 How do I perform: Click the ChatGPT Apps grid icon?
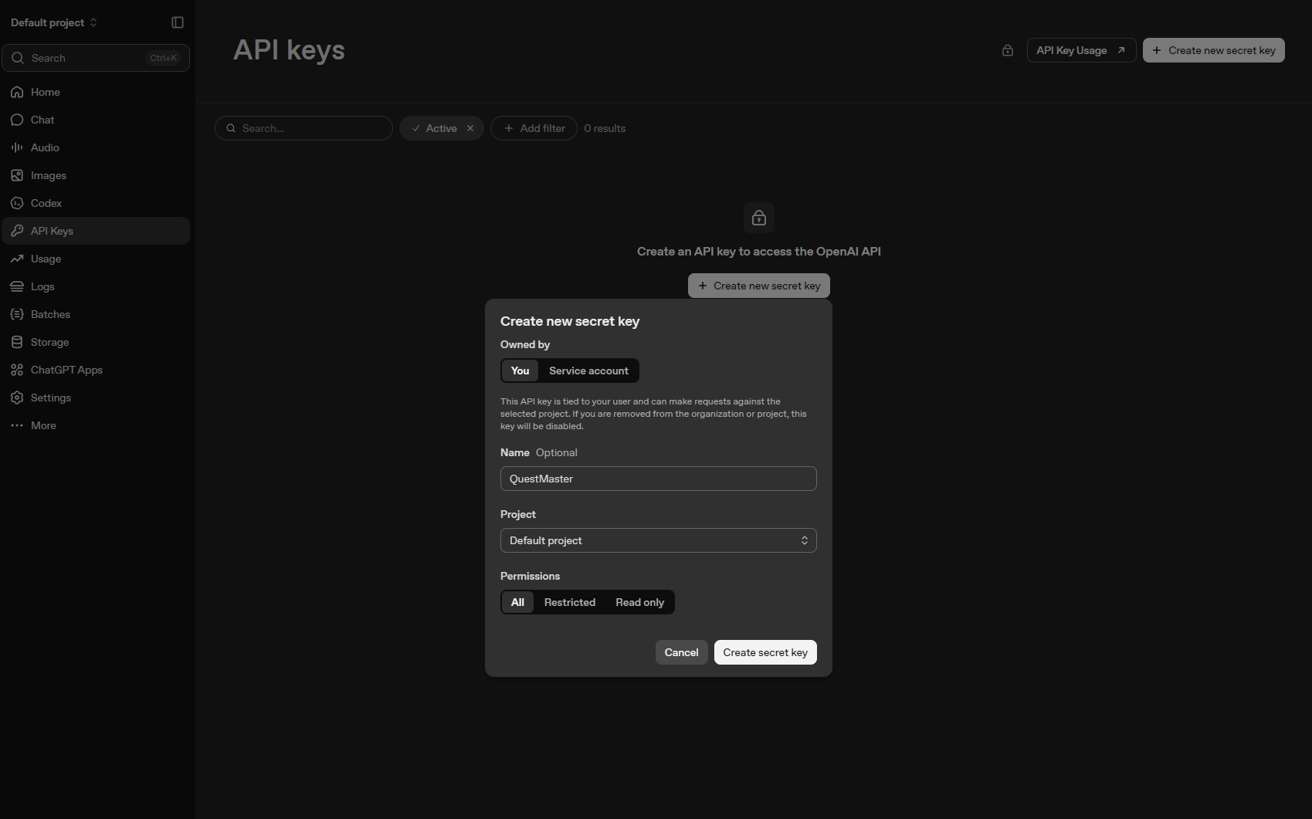[17, 370]
